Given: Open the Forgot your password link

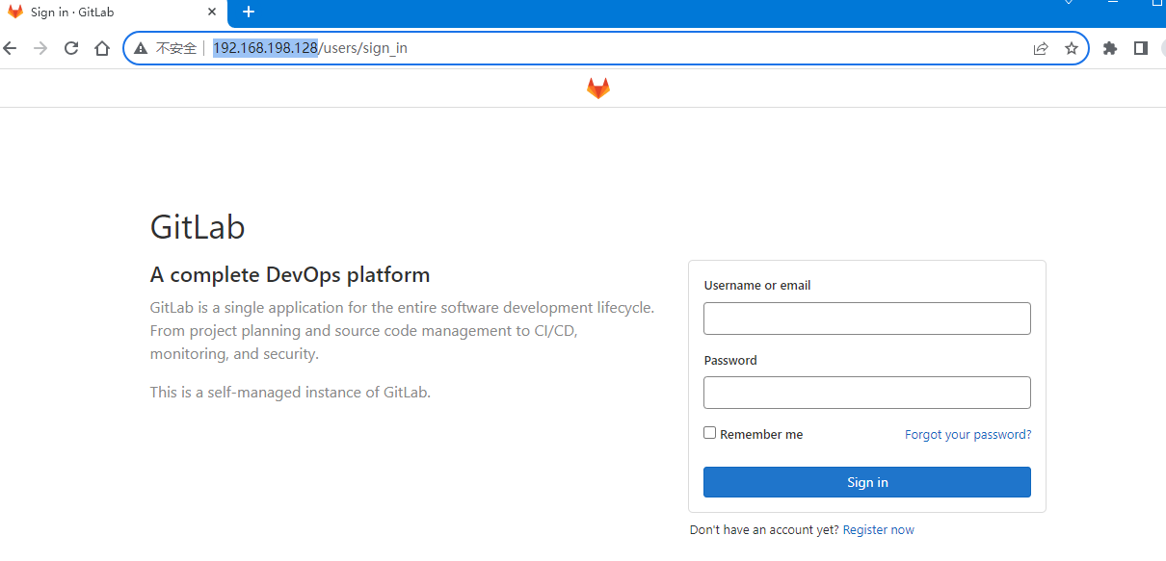Looking at the screenshot, I should click(967, 435).
